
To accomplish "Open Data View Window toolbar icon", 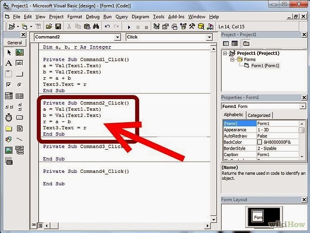I will pyautogui.click(x=201, y=26).
